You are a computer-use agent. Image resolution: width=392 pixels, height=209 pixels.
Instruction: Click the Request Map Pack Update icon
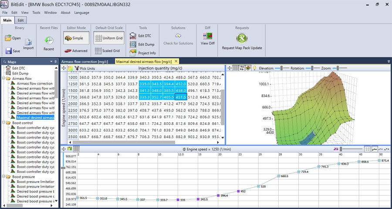[242, 38]
